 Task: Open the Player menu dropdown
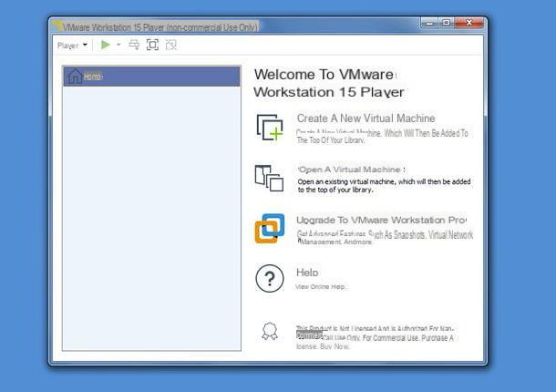(x=72, y=46)
